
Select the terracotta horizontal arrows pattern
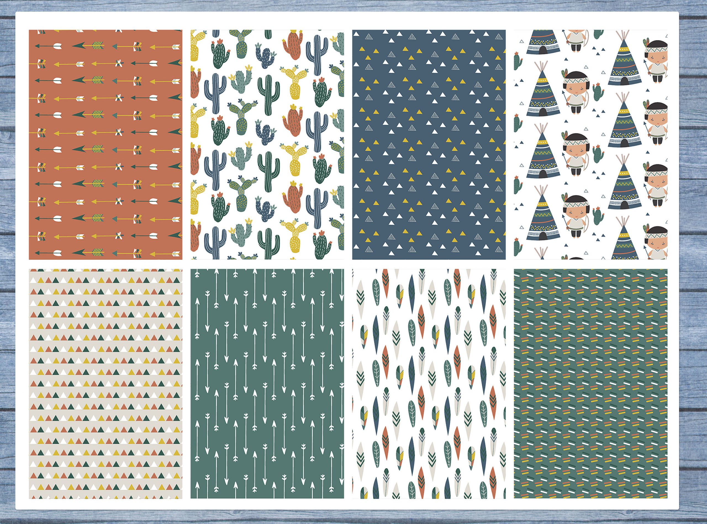point(105,145)
